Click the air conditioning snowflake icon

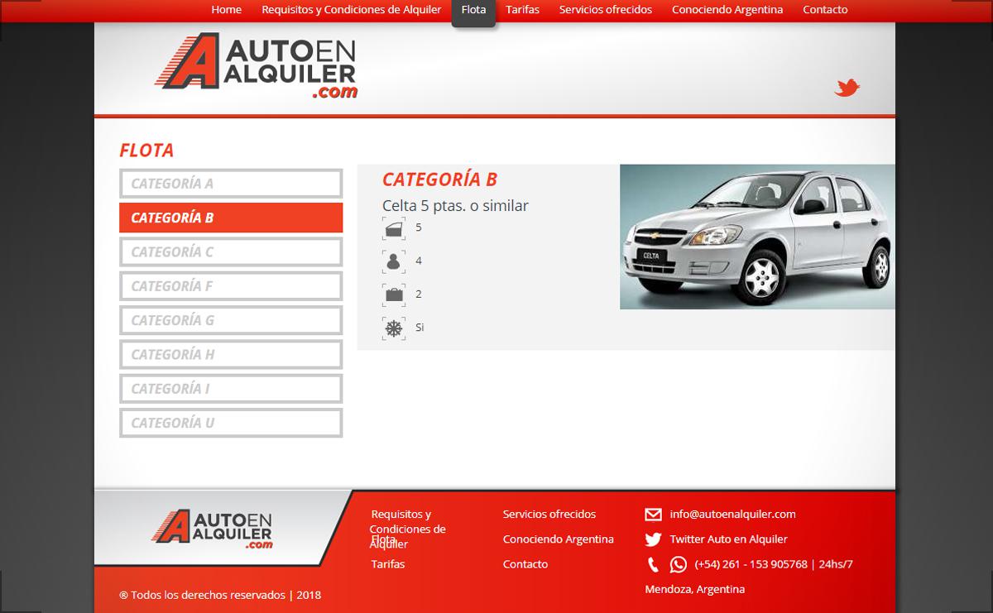tap(394, 328)
